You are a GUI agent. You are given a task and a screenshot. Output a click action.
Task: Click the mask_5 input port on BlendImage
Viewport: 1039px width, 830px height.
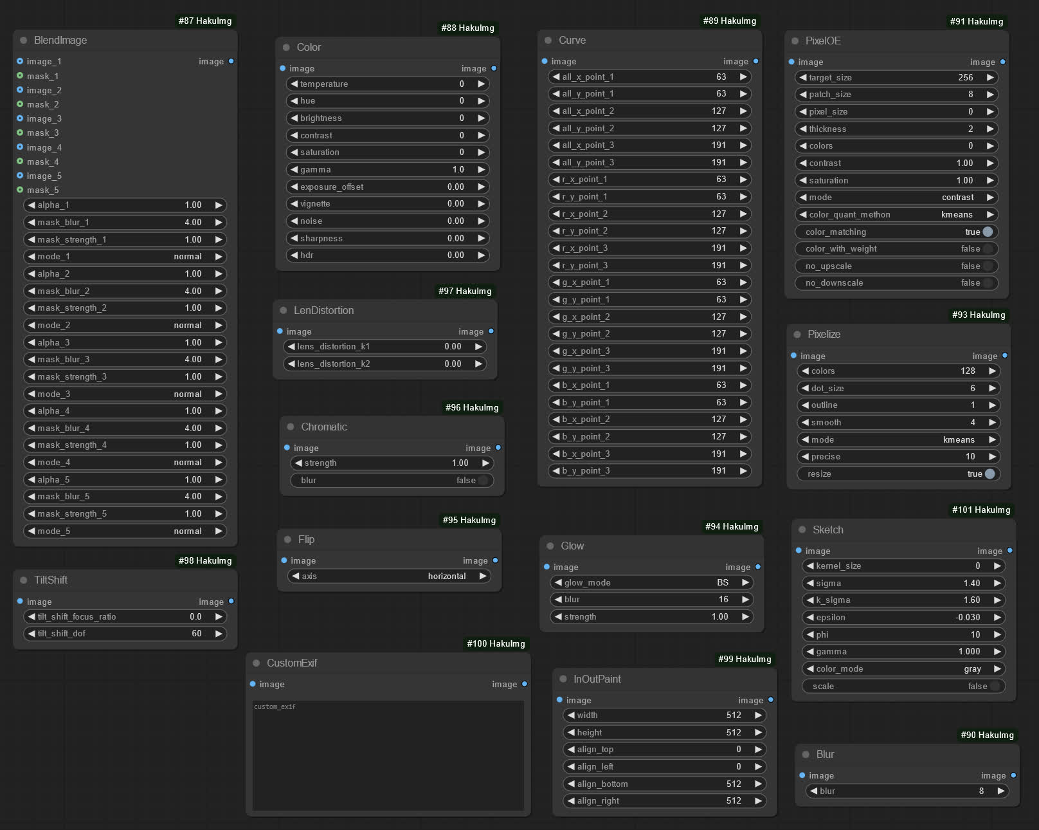[x=20, y=190]
